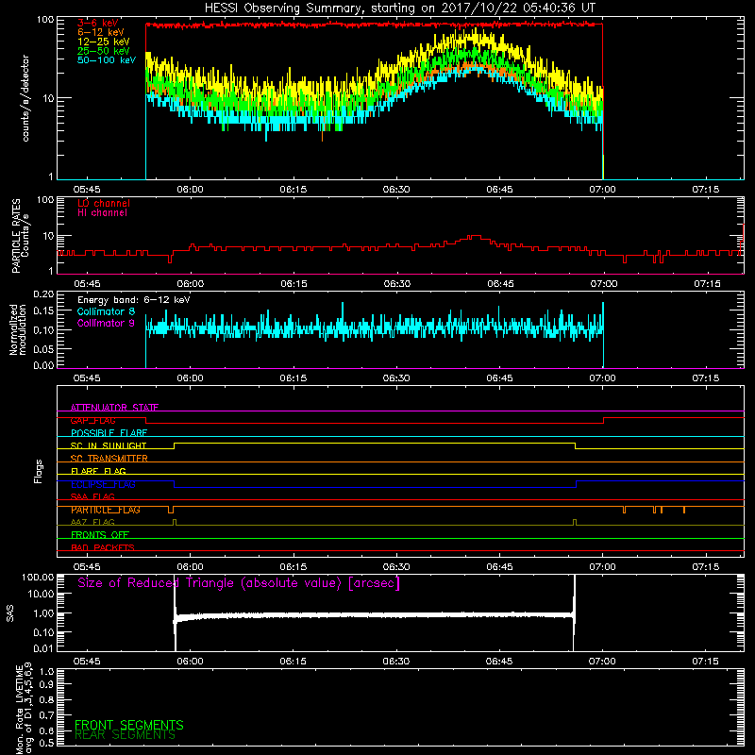Select the HI channel legend label

(x=102, y=213)
